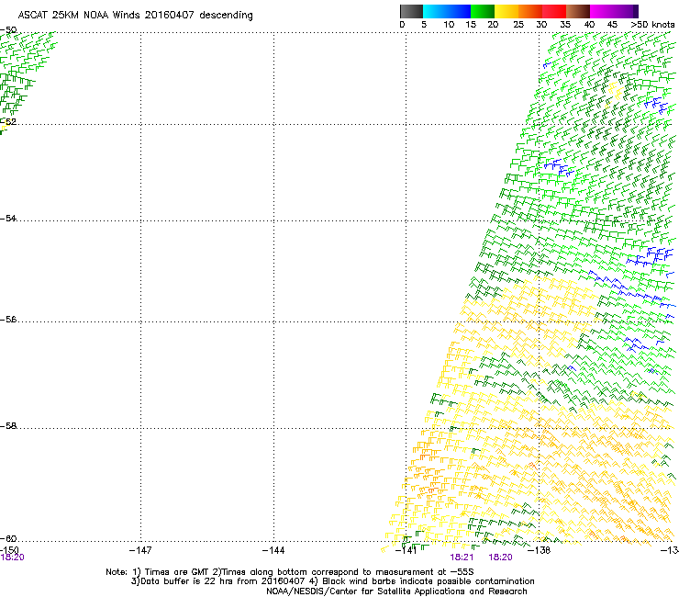Pick the yellow 20-25 knots legend segment
The image size is (679, 597).
[x=506, y=11]
